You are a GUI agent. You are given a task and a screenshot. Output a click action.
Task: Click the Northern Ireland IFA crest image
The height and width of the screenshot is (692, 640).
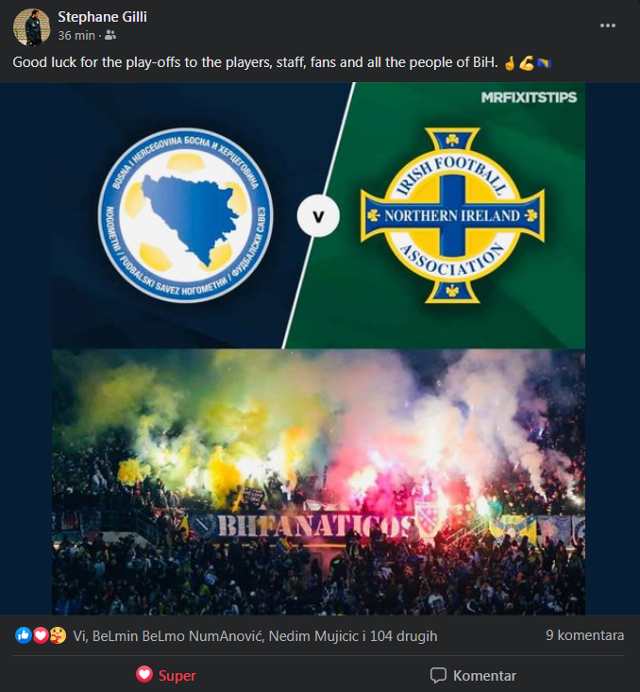pyautogui.click(x=453, y=215)
